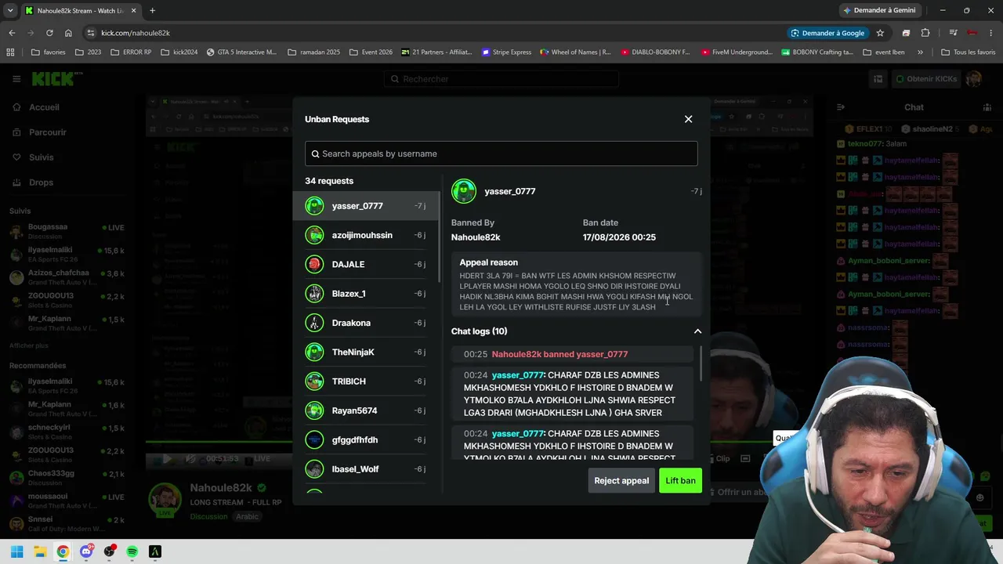
Task: Open Drops in the Kick sidebar
Action: [41, 183]
